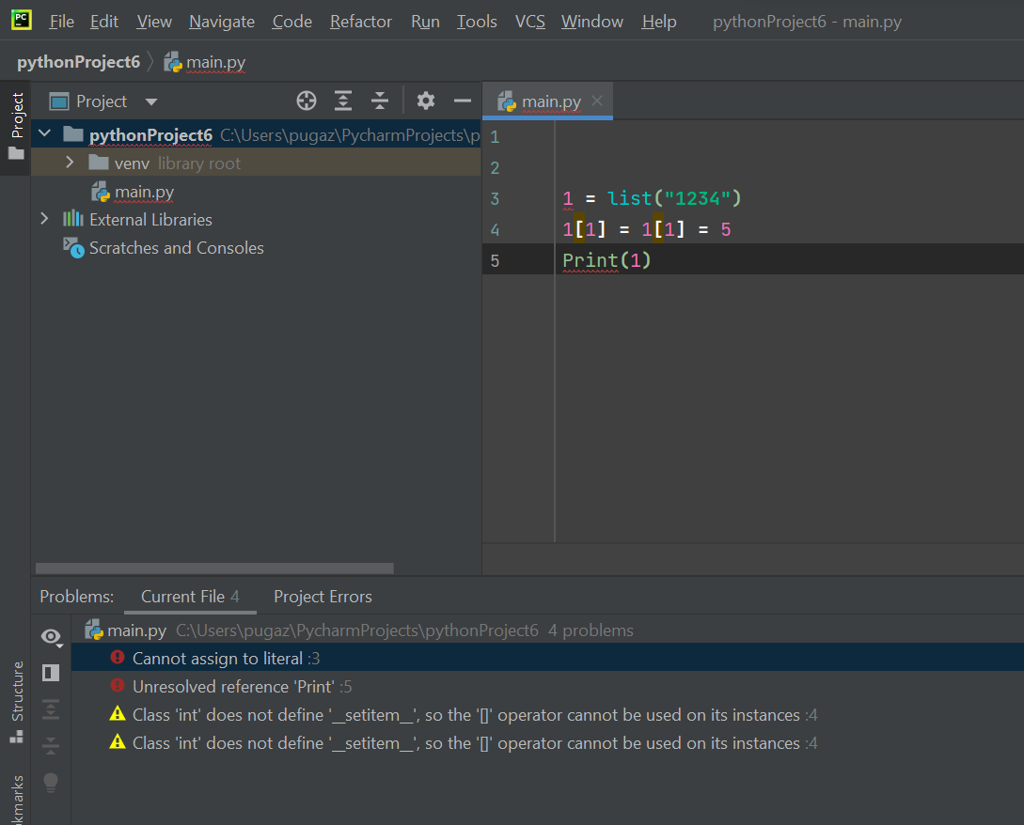Open the File menu

(61, 22)
